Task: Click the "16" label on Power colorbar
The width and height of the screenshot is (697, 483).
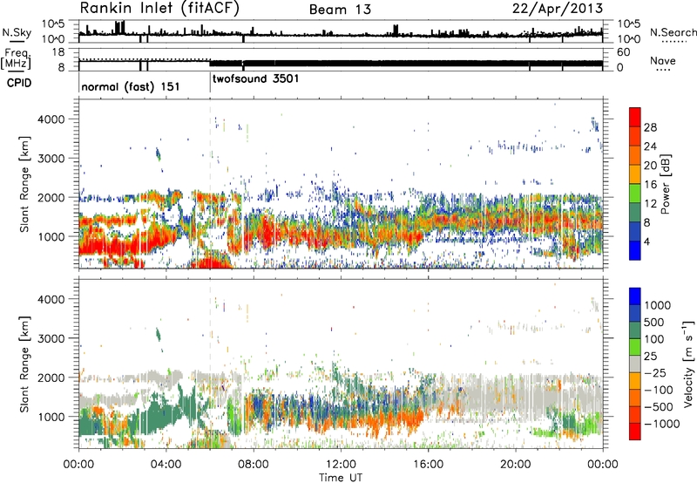Action: pyautogui.click(x=650, y=184)
